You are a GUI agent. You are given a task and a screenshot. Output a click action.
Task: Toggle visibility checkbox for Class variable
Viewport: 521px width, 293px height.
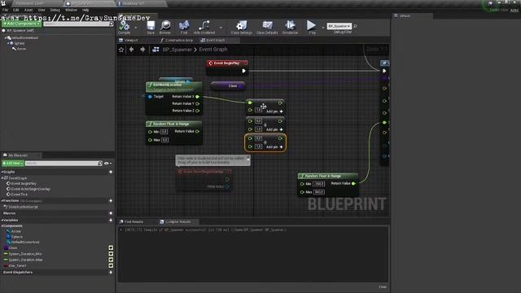click(111, 247)
